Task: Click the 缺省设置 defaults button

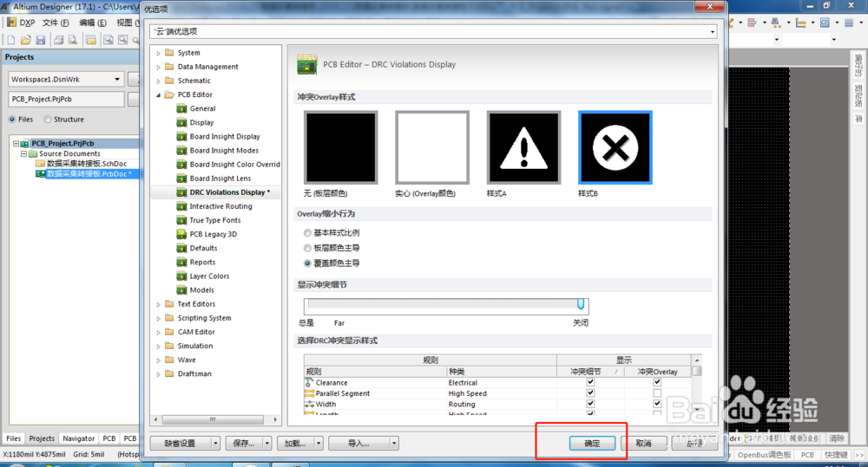Action: coord(180,444)
